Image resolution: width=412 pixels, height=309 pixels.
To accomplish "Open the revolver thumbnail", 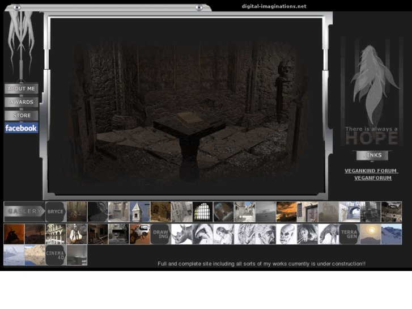I will pyautogui.click(x=140, y=234).
